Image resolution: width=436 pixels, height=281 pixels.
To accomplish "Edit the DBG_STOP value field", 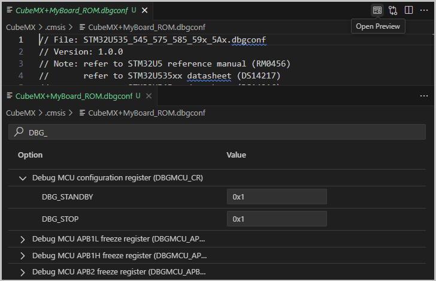I will (276, 219).
